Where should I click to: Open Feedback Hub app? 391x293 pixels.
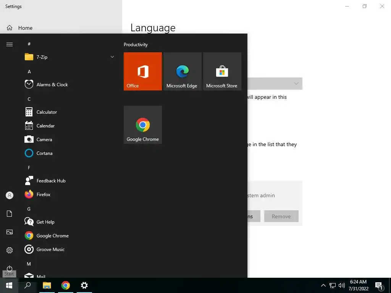click(x=69, y=180)
